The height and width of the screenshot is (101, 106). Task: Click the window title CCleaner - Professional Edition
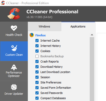tap(27, 3)
